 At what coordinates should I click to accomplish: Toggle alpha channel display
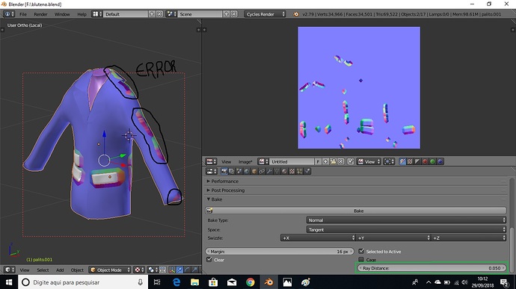417,161
